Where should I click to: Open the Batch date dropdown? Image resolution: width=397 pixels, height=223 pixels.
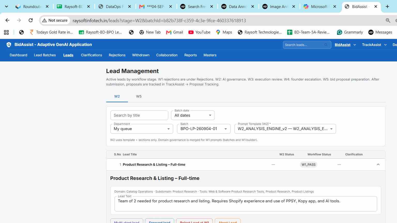point(193,115)
